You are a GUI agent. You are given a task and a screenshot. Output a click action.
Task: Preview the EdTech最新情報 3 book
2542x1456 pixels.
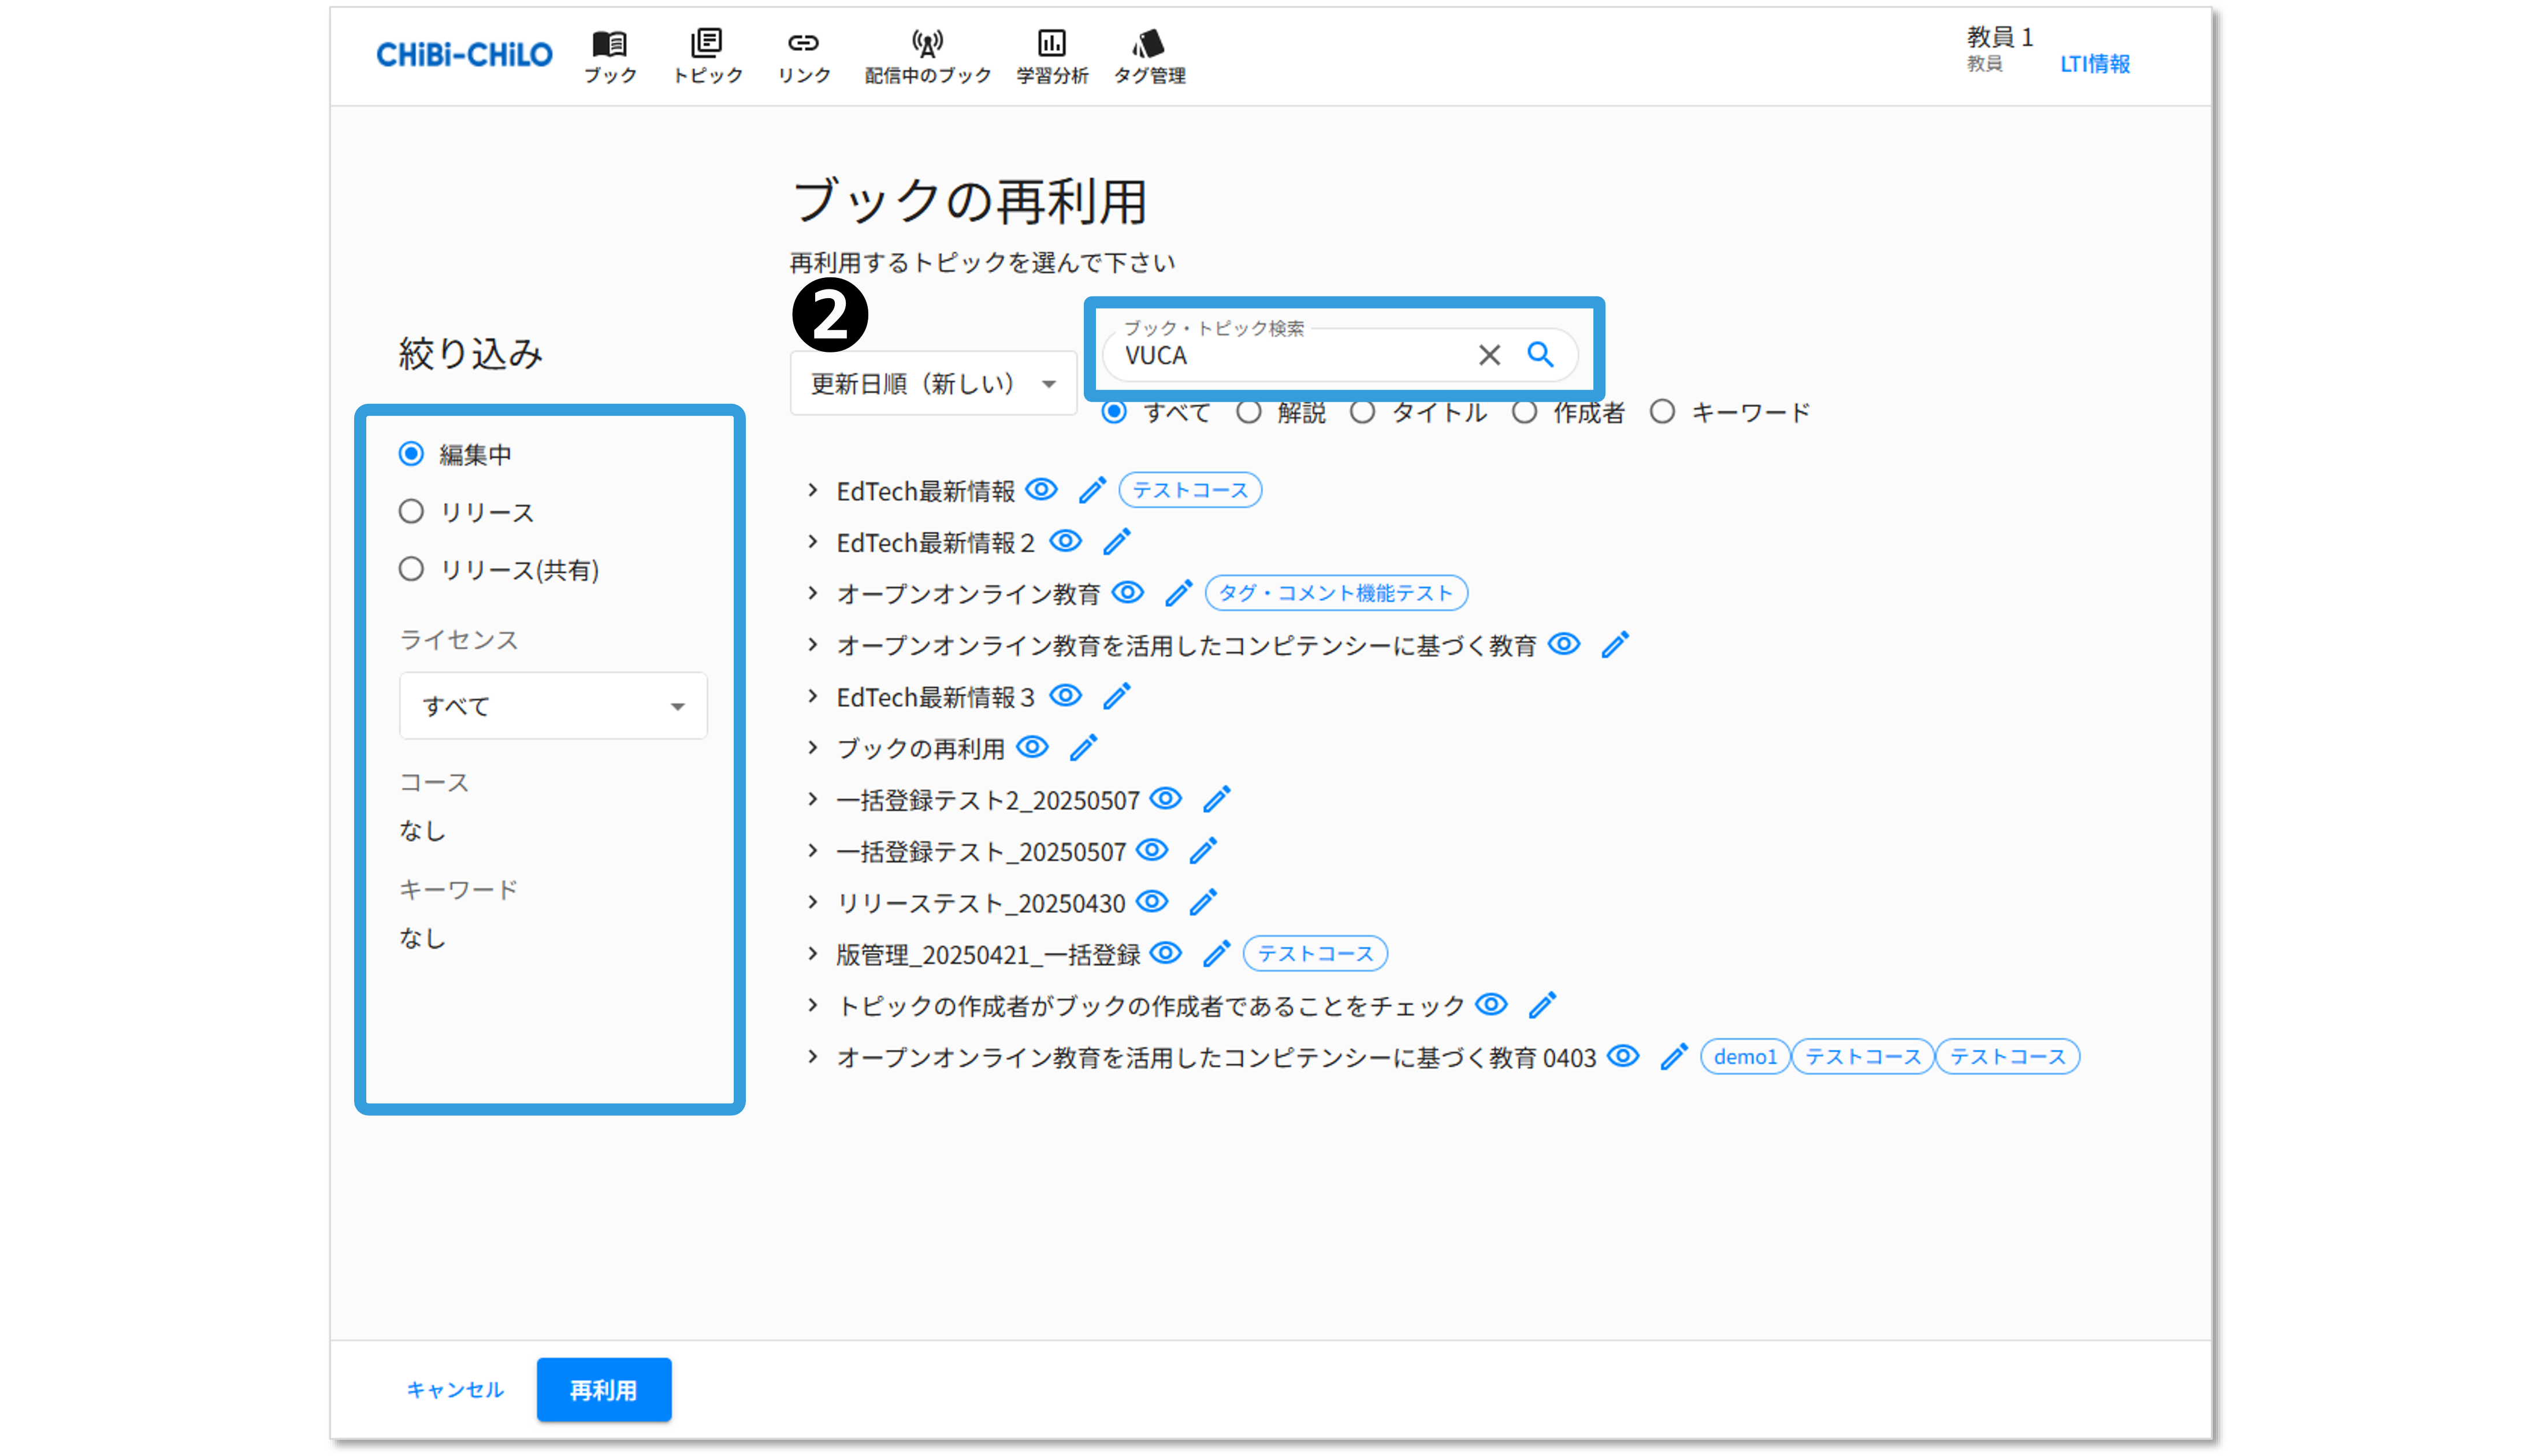tap(1065, 695)
